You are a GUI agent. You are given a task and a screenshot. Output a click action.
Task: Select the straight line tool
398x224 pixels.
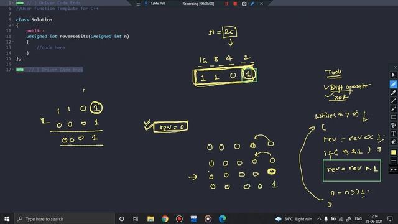point(393,101)
